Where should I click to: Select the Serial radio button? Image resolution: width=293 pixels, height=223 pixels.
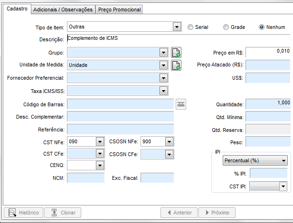(191, 27)
